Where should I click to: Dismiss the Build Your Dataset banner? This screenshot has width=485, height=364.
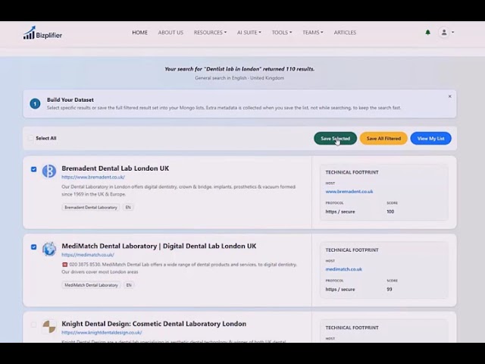tap(449, 96)
